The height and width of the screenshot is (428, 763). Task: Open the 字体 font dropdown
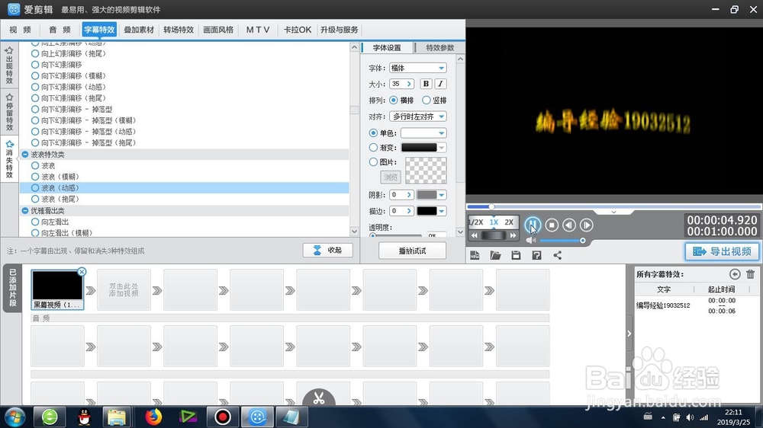(417, 68)
